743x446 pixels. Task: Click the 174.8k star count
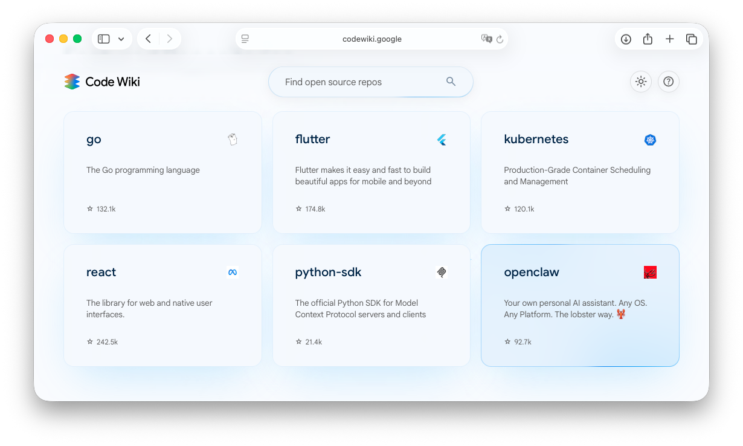(x=315, y=209)
